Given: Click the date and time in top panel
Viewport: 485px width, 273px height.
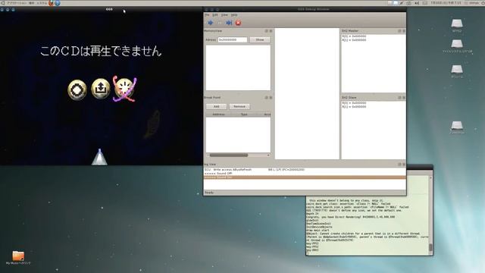Looking at the screenshot, I should (447, 3).
